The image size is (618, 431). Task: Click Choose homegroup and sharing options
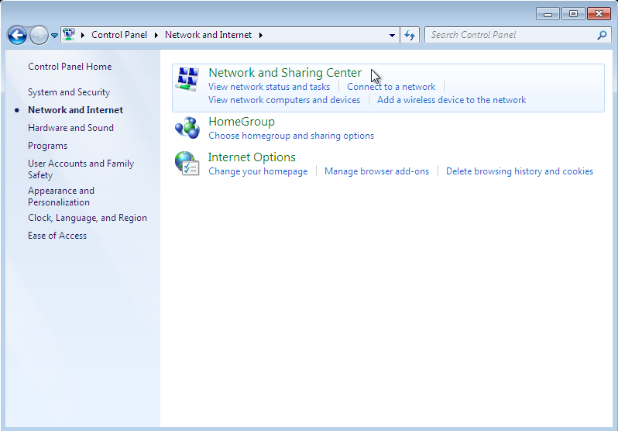click(291, 136)
